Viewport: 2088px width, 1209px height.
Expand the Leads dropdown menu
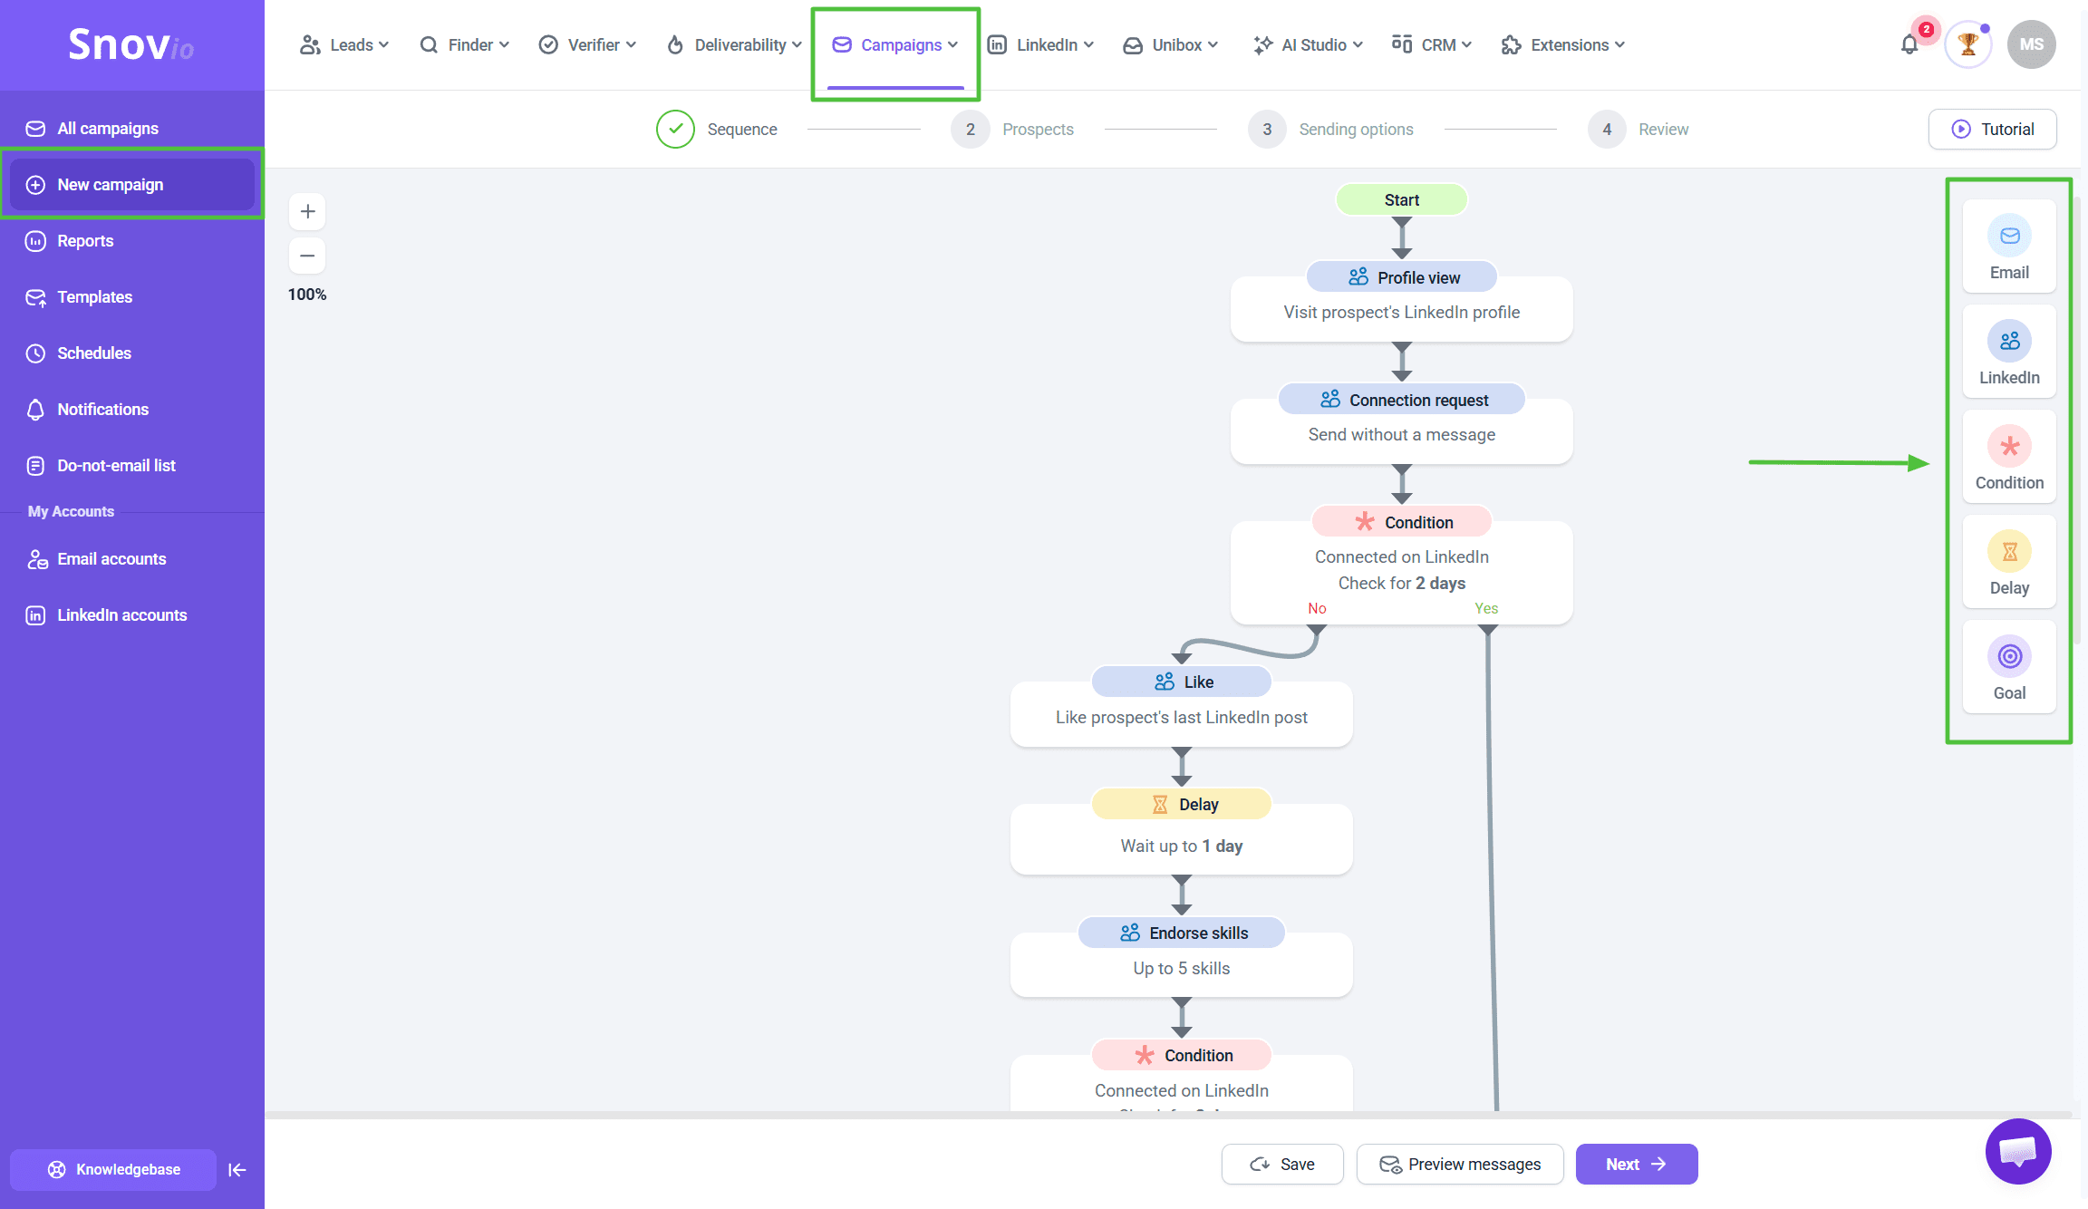(x=344, y=44)
